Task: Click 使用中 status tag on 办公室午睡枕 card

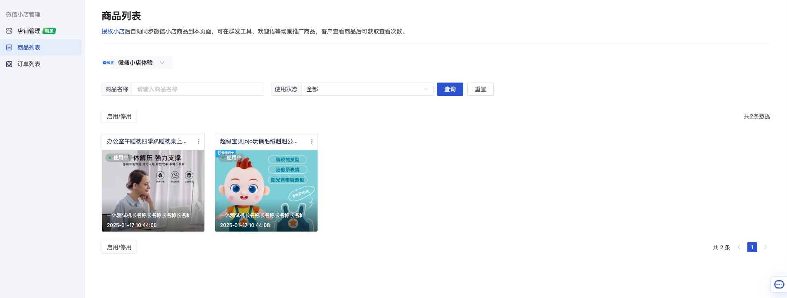Action: [118, 158]
